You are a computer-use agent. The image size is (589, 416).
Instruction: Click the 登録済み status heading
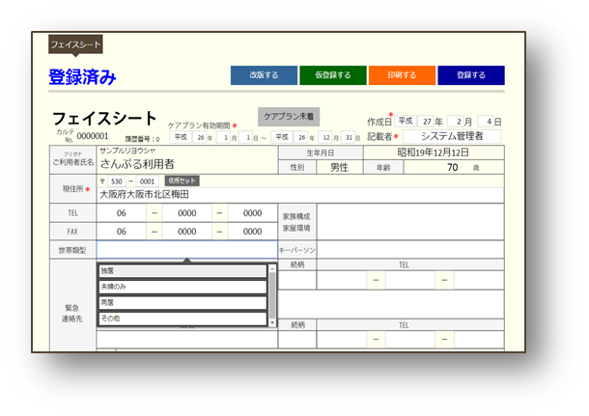pos(82,77)
